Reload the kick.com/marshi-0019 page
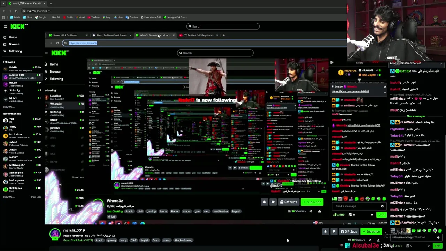 click(16, 11)
